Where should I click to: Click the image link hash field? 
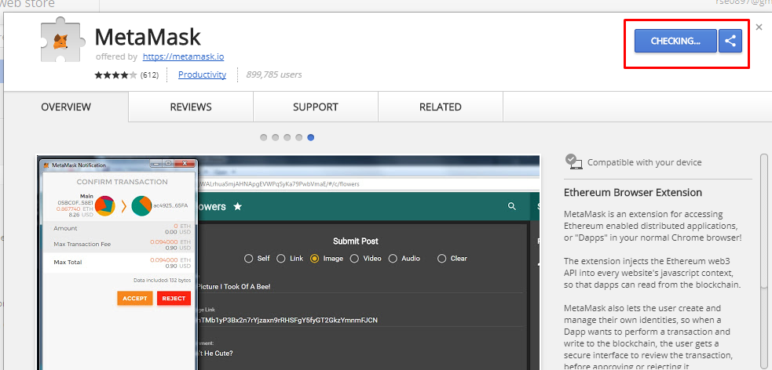(287, 321)
